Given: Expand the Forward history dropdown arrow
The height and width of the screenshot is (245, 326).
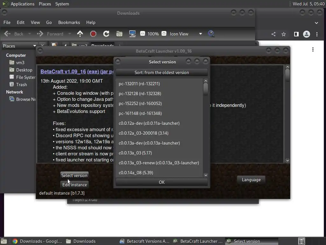Looking at the screenshot, I should [x=70, y=34].
